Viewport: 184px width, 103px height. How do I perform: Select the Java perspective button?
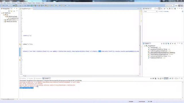point(181,6)
